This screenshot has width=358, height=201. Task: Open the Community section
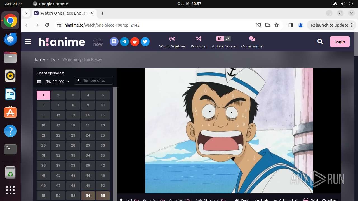[252, 42]
